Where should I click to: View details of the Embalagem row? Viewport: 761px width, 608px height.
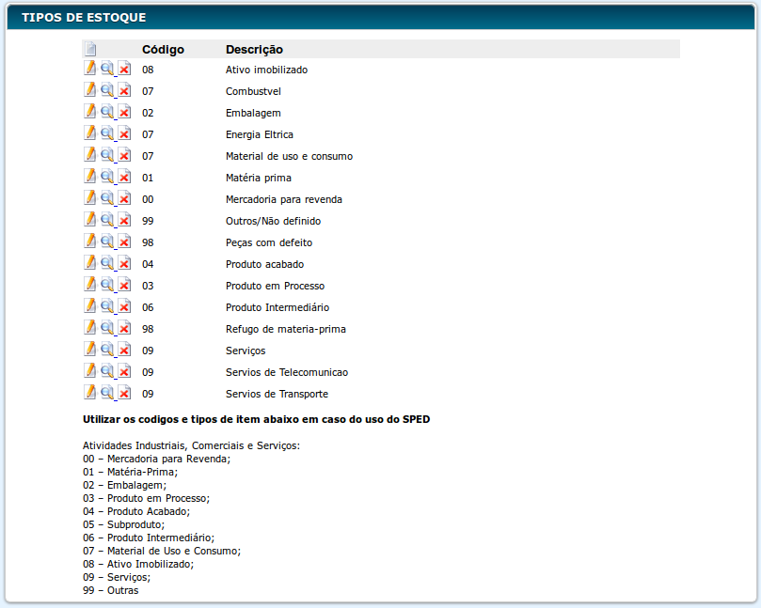pos(107,112)
